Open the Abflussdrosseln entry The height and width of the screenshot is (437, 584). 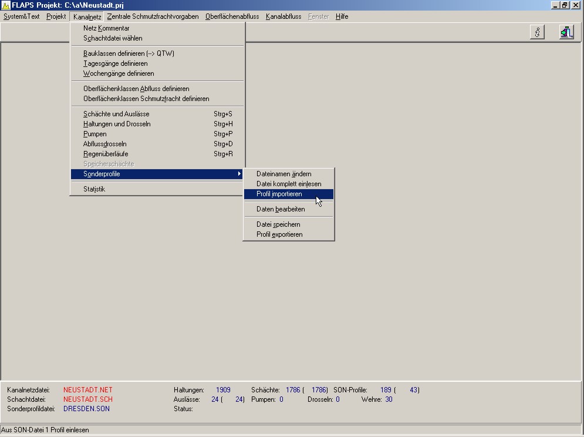coord(157,144)
